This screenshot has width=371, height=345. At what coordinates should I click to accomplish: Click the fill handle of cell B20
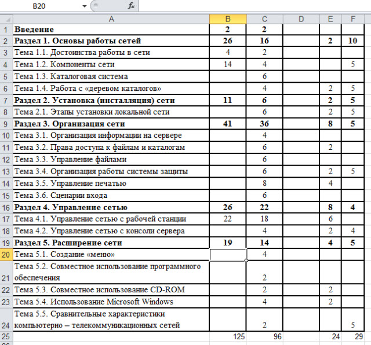pyautogui.click(x=246, y=260)
